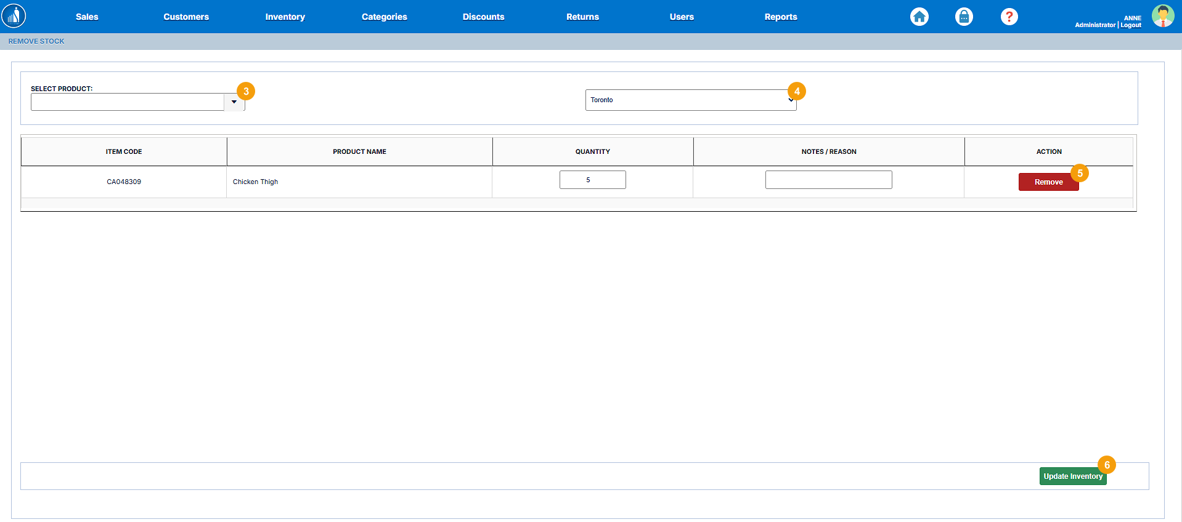Click the user avatar picture
The width and height of the screenshot is (1182, 522).
pos(1162,16)
